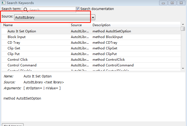The image size is (187, 126).
Task: Click the search magnifier icon
Action: tap(25, 10)
